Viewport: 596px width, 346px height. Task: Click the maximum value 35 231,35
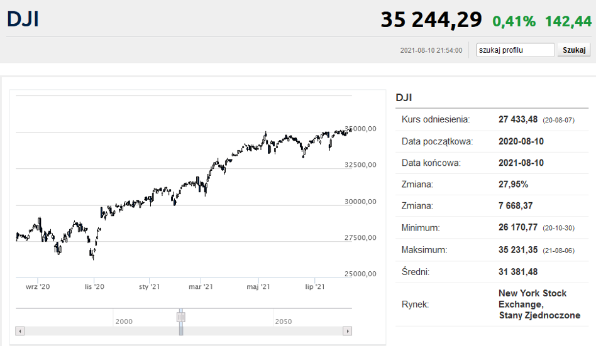[518, 250]
